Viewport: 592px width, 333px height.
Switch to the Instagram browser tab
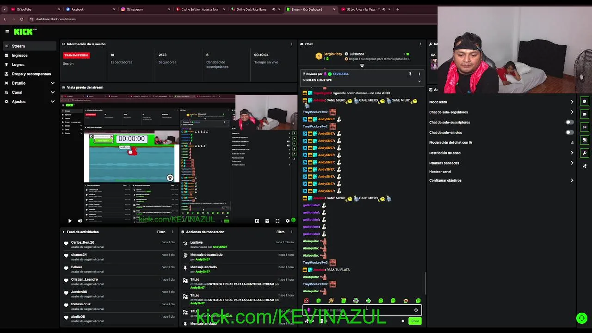pyautogui.click(x=146, y=9)
